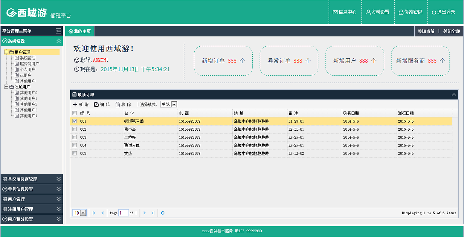
Task: Go to last page in pager
Action: (153, 213)
